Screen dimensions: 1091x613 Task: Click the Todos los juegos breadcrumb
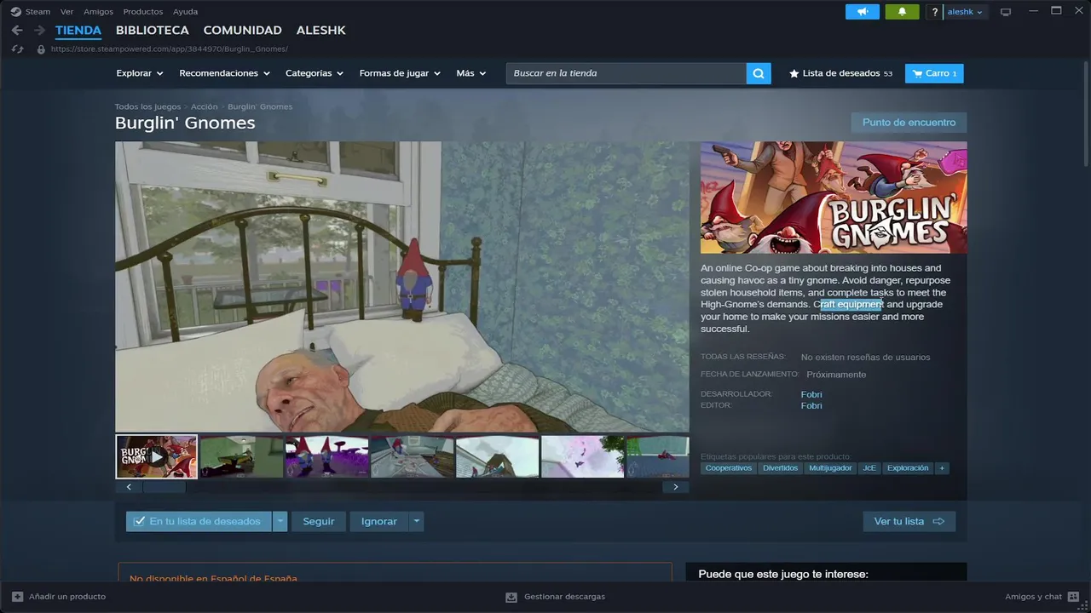148,106
